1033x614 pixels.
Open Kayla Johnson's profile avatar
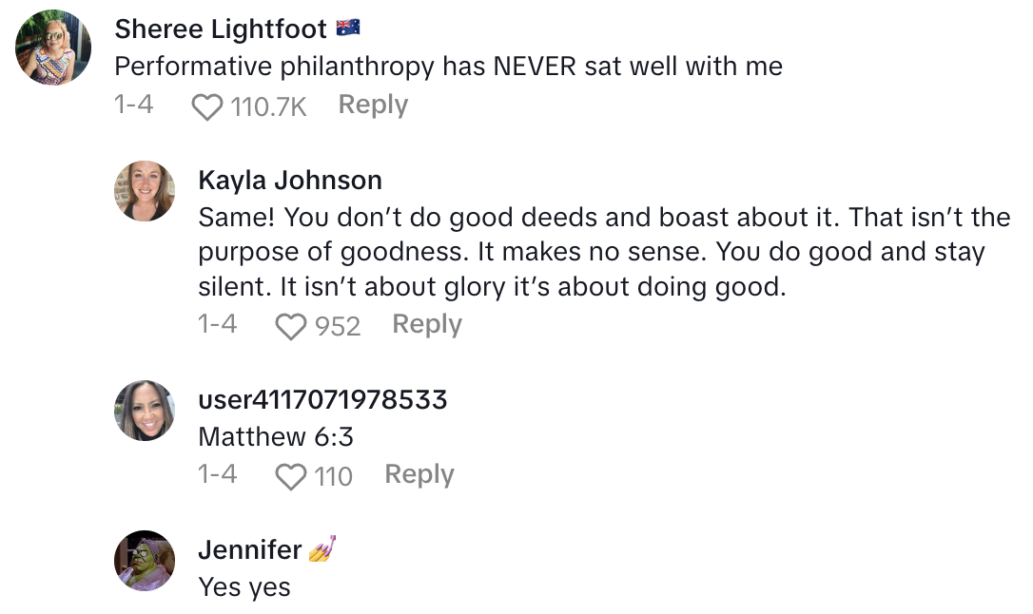click(145, 191)
